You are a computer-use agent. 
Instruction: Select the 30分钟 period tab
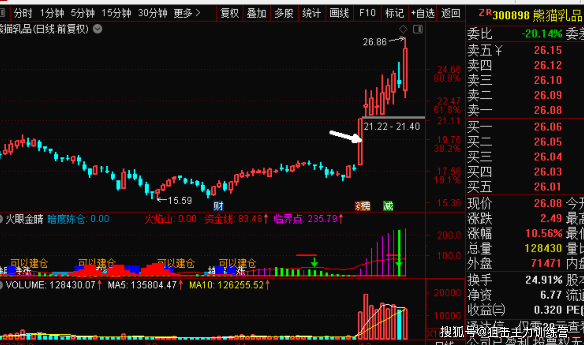(153, 13)
